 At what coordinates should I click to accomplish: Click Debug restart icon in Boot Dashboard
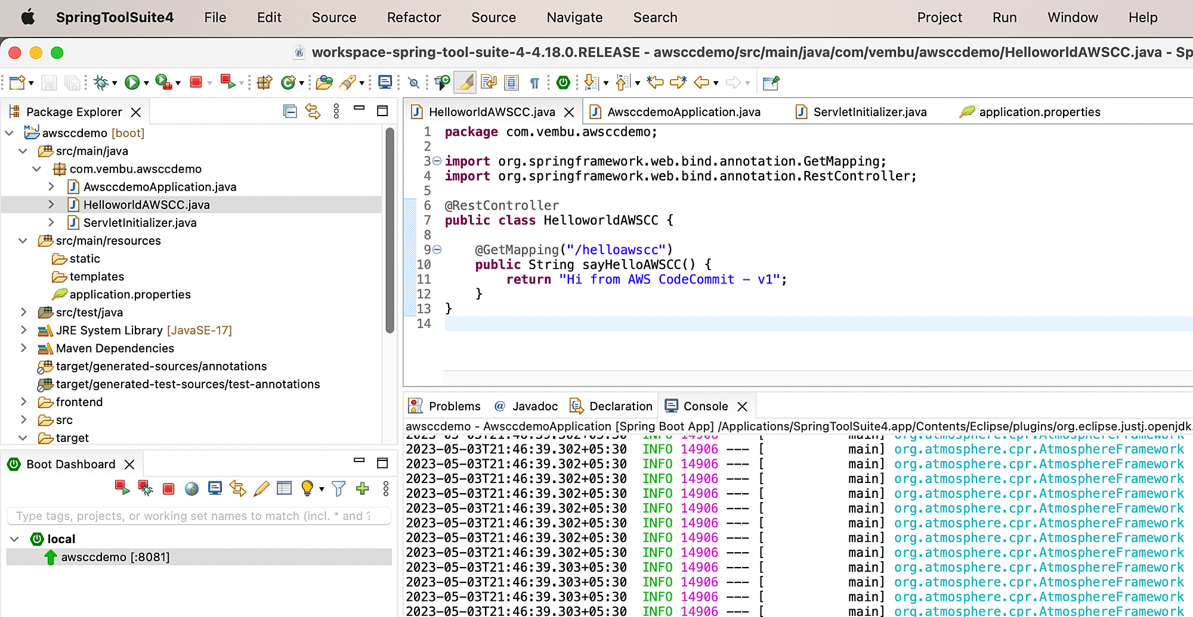pyautogui.click(x=145, y=488)
